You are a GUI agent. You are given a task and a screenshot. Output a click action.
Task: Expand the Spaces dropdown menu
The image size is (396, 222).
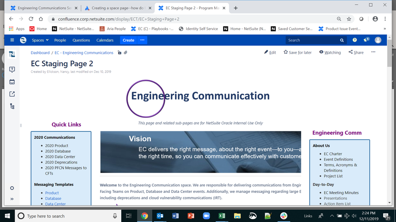point(40,40)
